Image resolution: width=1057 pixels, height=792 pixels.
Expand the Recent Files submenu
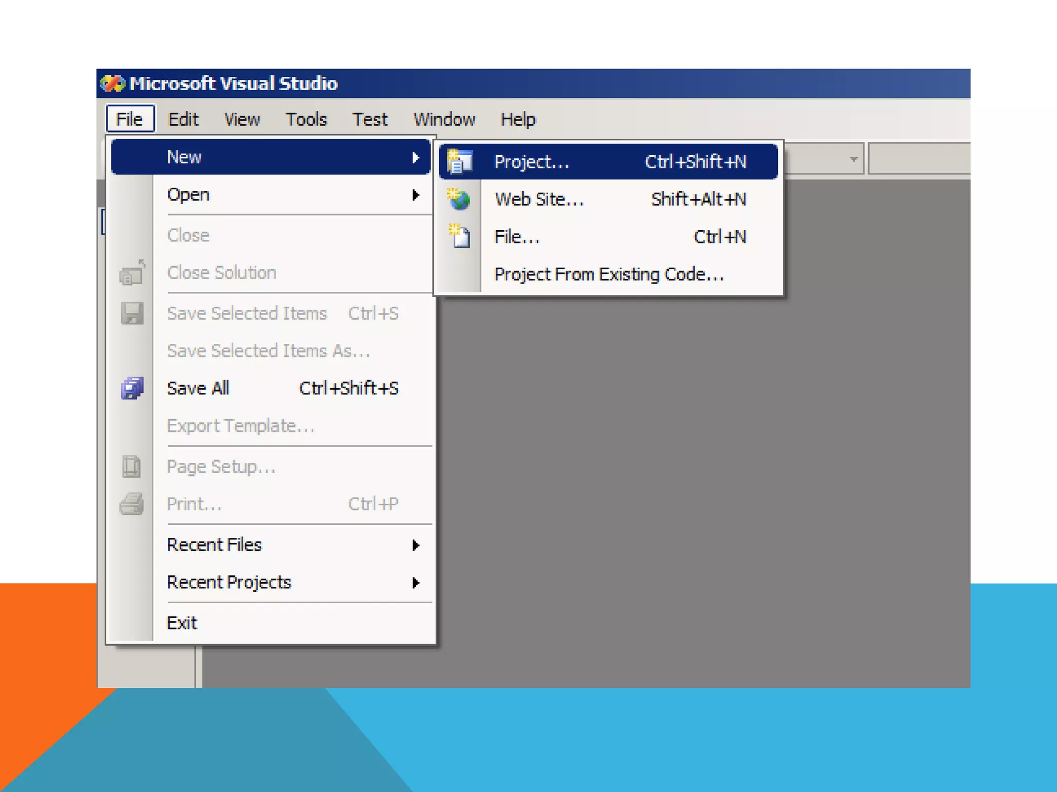pyautogui.click(x=415, y=545)
